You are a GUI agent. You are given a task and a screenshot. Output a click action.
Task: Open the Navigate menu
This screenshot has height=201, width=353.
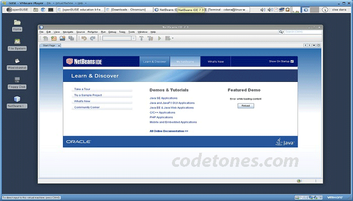point(68,32)
